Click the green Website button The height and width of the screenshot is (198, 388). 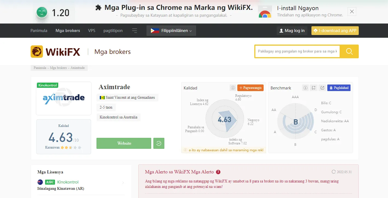pos(124,143)
